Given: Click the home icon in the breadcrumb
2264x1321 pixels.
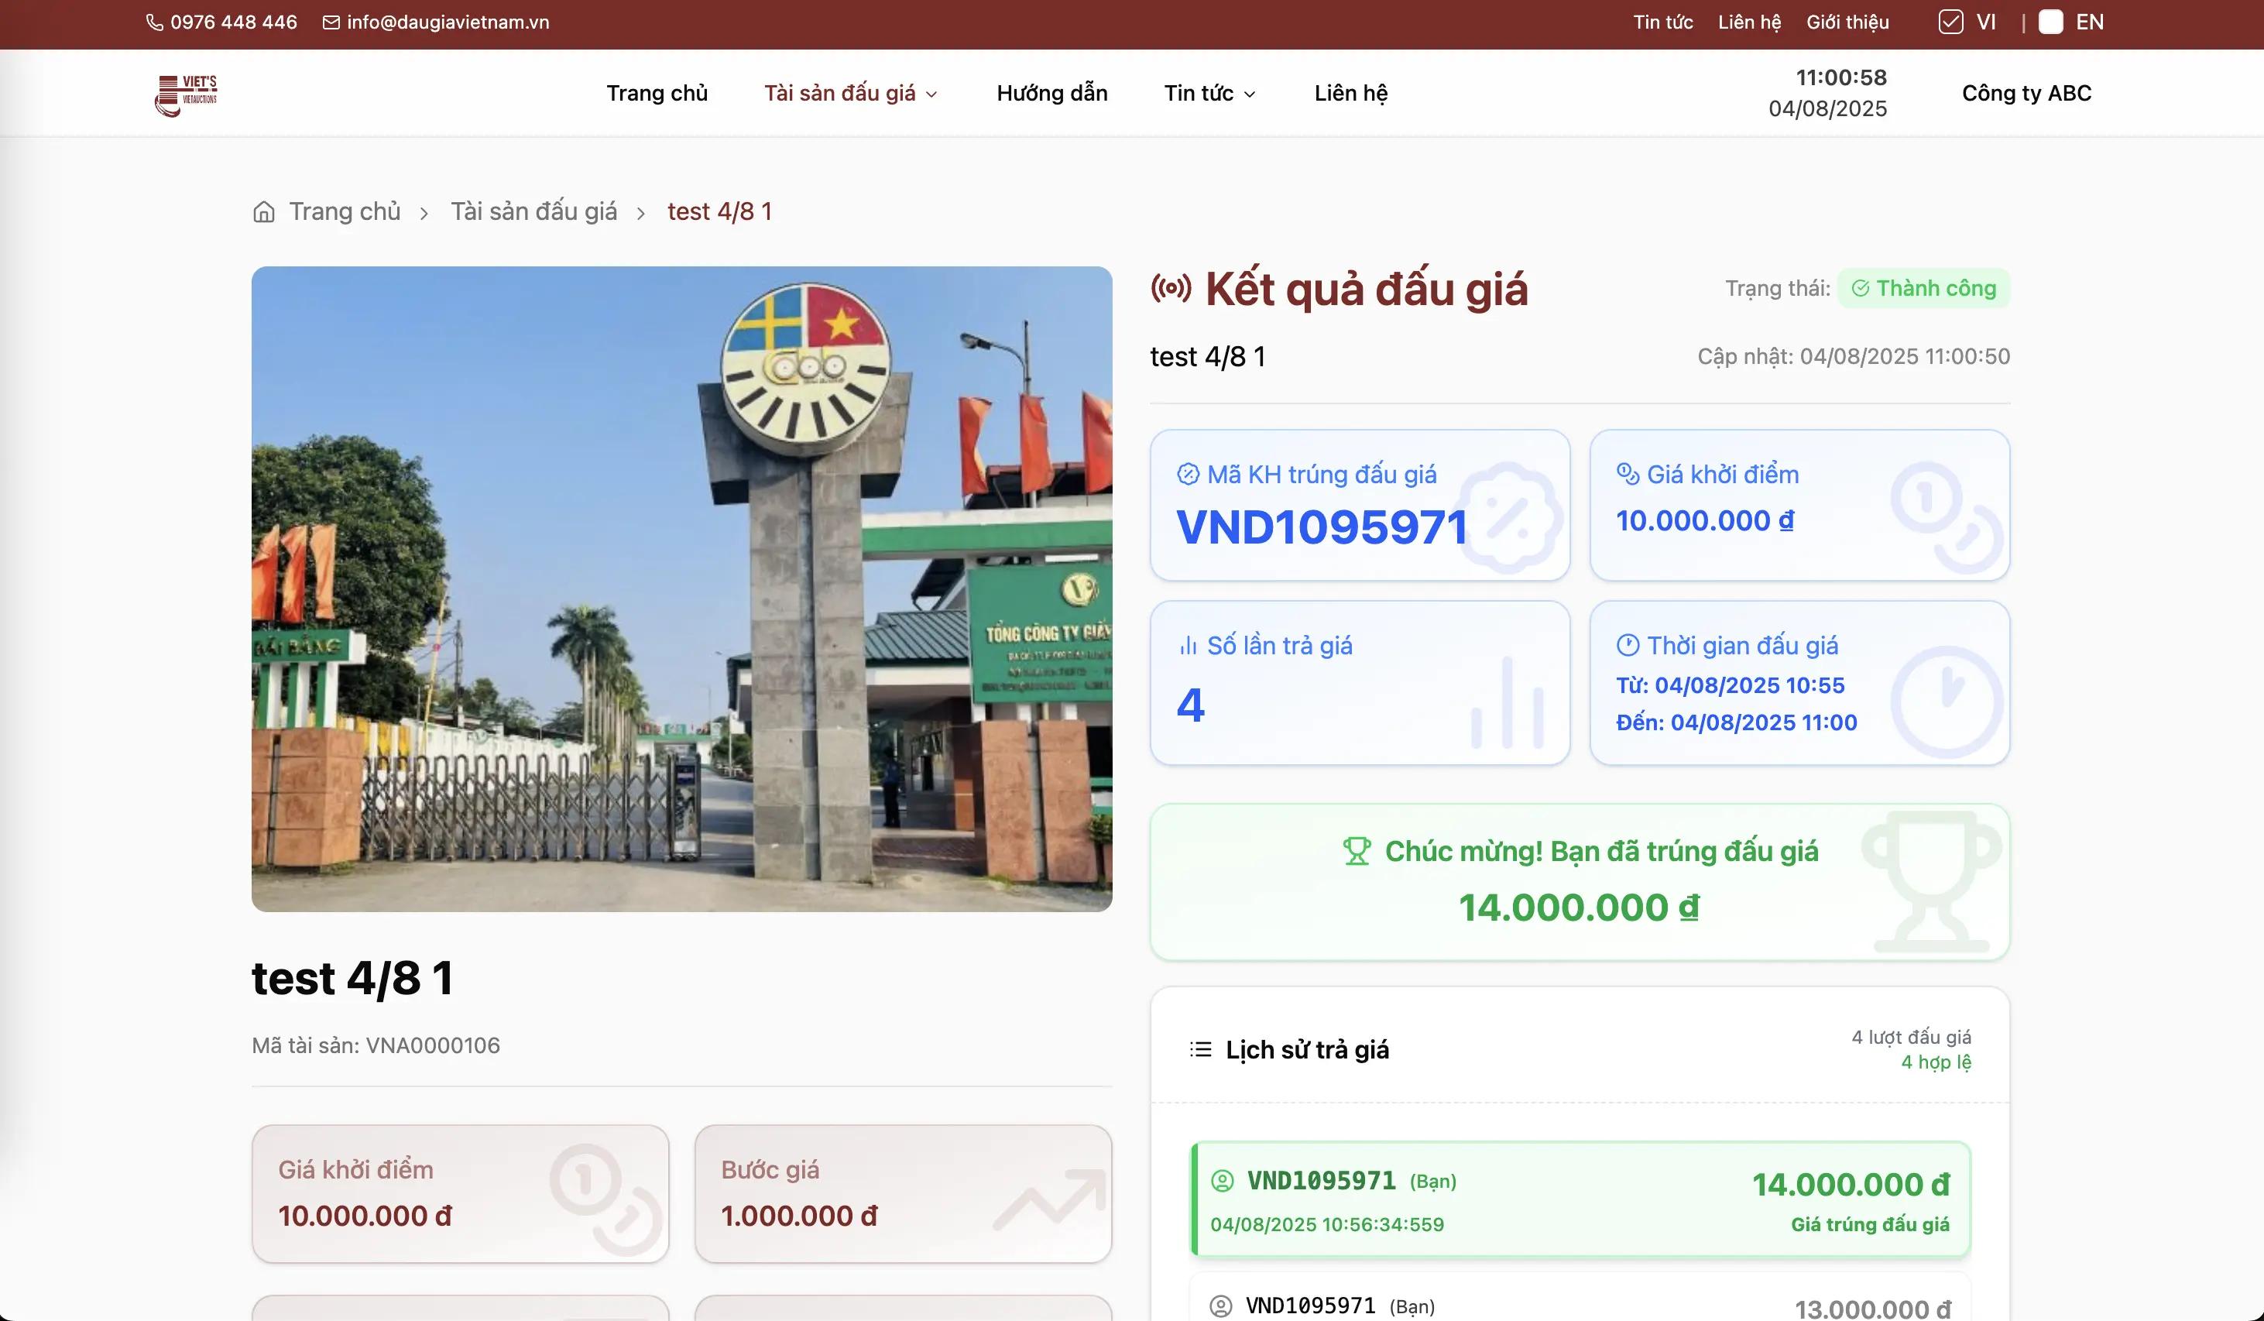Looking at the screenshot, I should click(264, 212).
